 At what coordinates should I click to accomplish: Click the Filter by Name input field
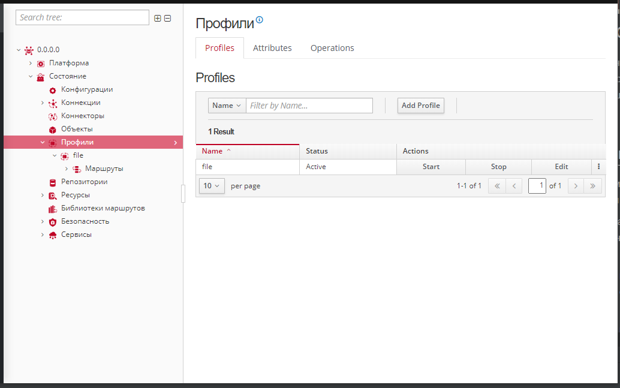point(309,106)
